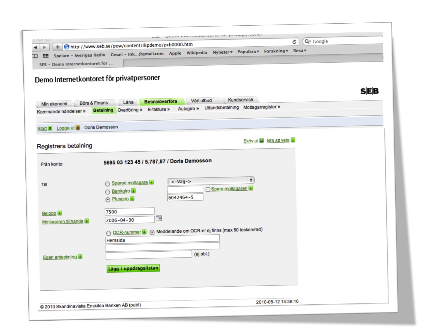Click the plus add-bookmark button
438x328 pixels.
click(x=58, y=47)
